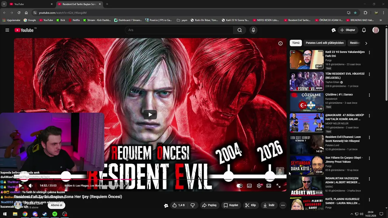Open options for ALBERT WESKER video
Image resolution: width=388 pixels, height=218 pixels.
click(x=369, y=179)
